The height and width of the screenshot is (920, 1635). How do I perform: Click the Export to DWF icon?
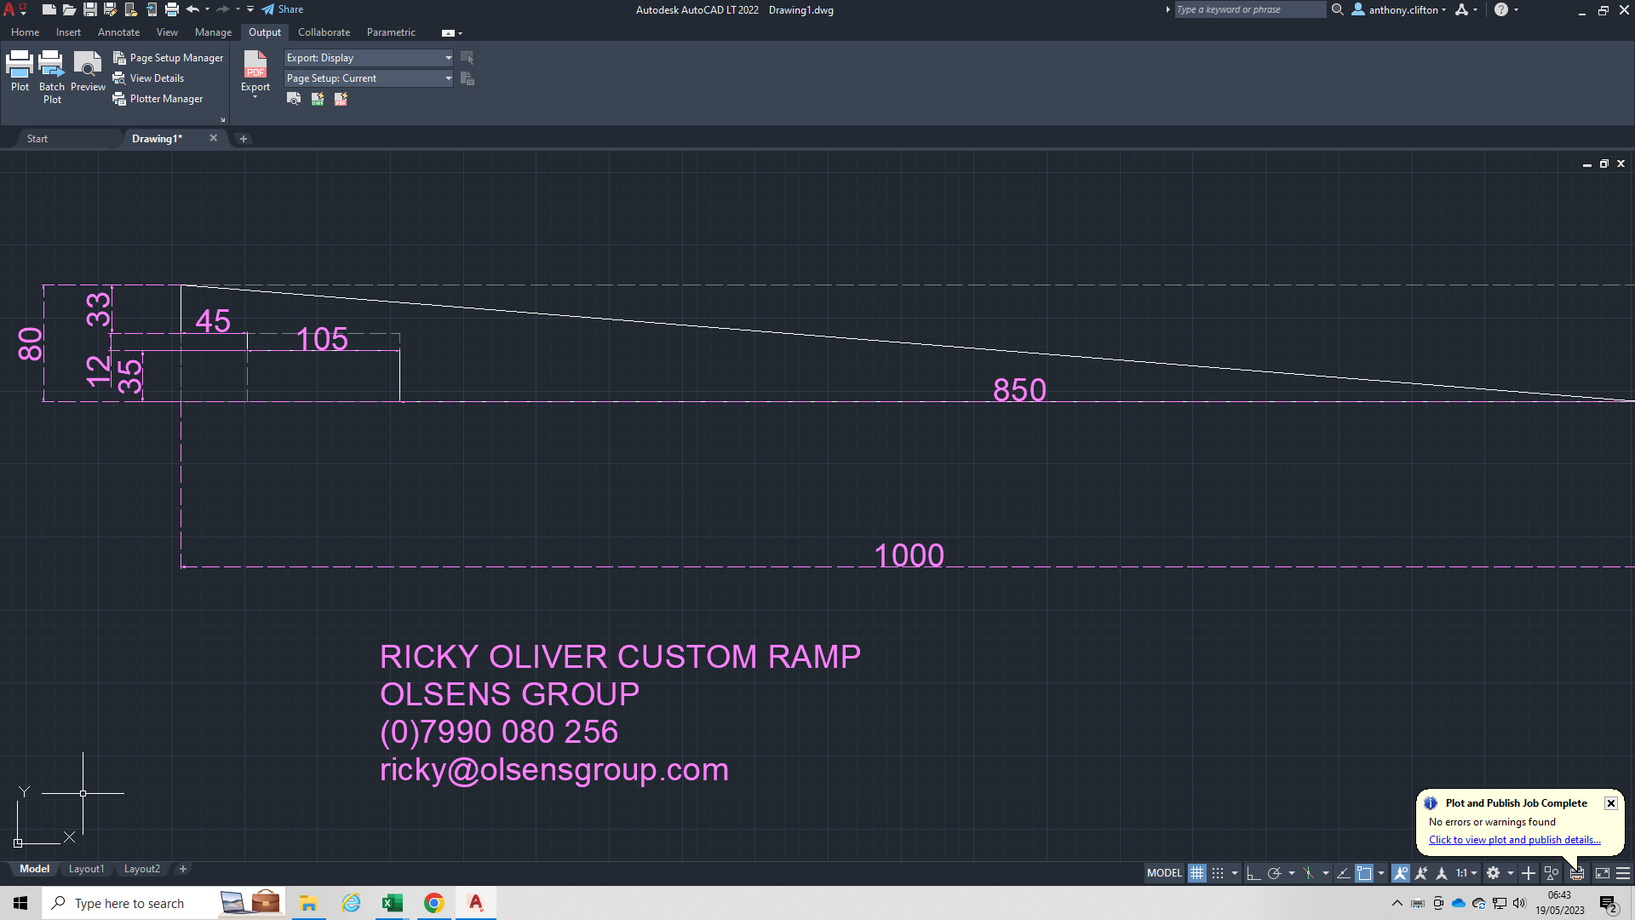click(x=318, y=99)
